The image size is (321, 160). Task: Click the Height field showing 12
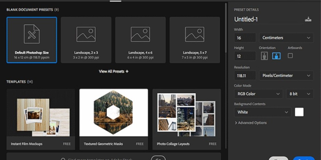(x=245, y=56)
